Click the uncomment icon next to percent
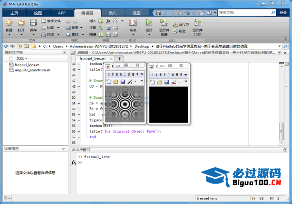Viewport: 292px width, 204px height. (x=108, y=28)
